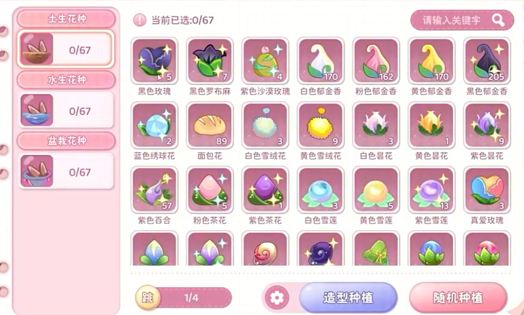Tap the exclamation info icon
The image size is (524, 315).
click(x=140, y=20)
